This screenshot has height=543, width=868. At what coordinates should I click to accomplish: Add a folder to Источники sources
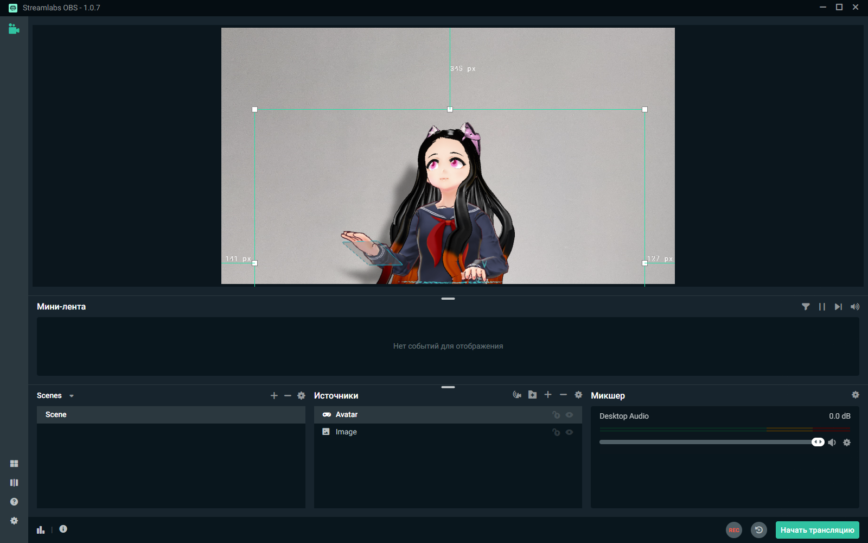(x=533, y=395)
